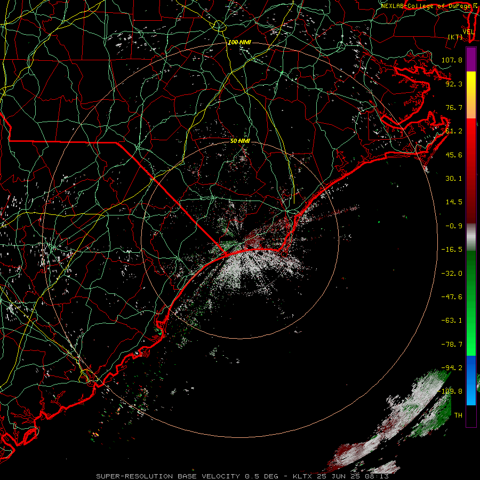Screen dimensions: 480x480
Task: Pick the black TH segment of the color bar
Action: pos(471,415)
